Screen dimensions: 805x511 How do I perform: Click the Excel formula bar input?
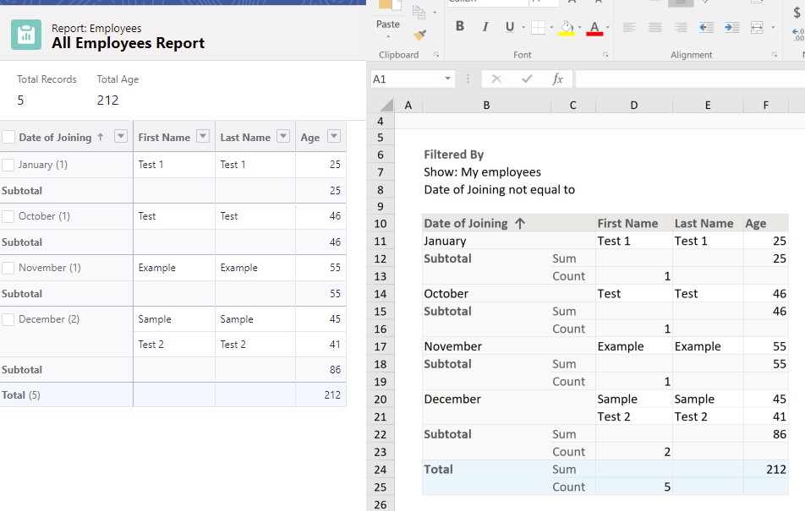click(x=690, y=79)
